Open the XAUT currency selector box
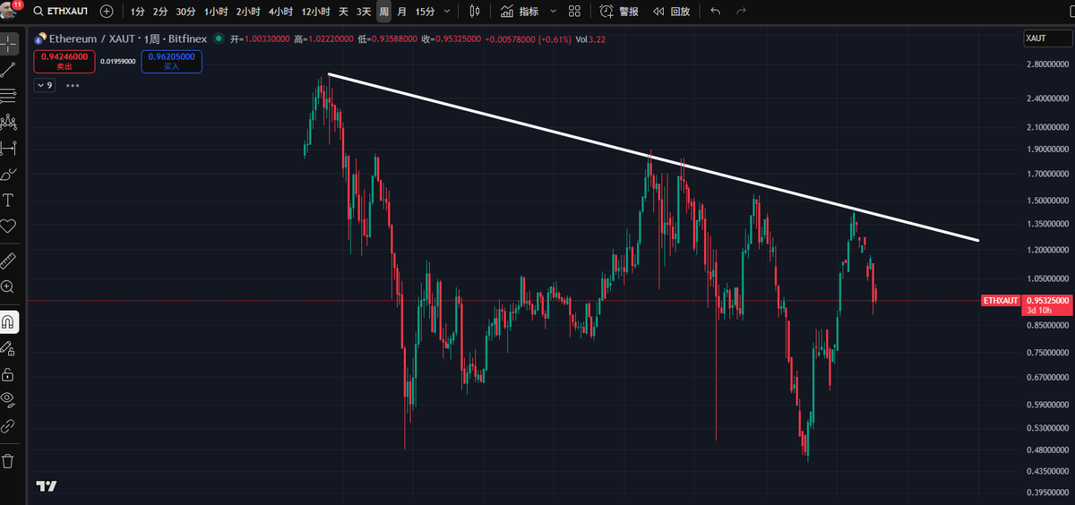 pos(1047,39)
